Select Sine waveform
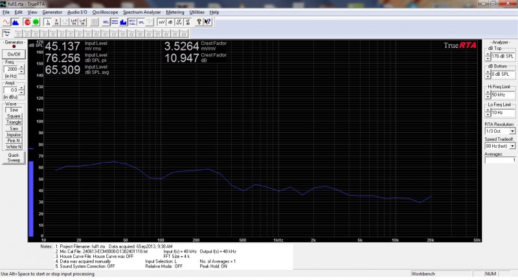The image size is (518, 280). click(14, 110)
